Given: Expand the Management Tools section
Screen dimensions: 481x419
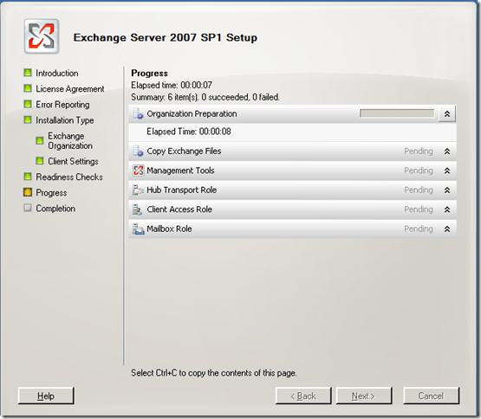Looking at the screenshot, I should pos(447,171).
